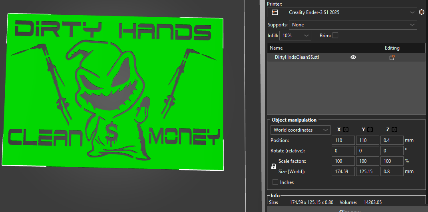Open the Printer dropdown Creality Ender-3 S1 2025

point(342,12)
